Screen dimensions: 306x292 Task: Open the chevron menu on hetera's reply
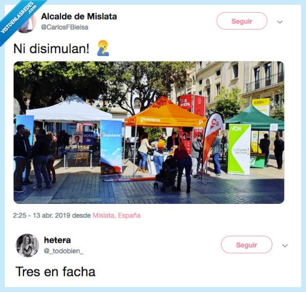click(x=285, y=245)
